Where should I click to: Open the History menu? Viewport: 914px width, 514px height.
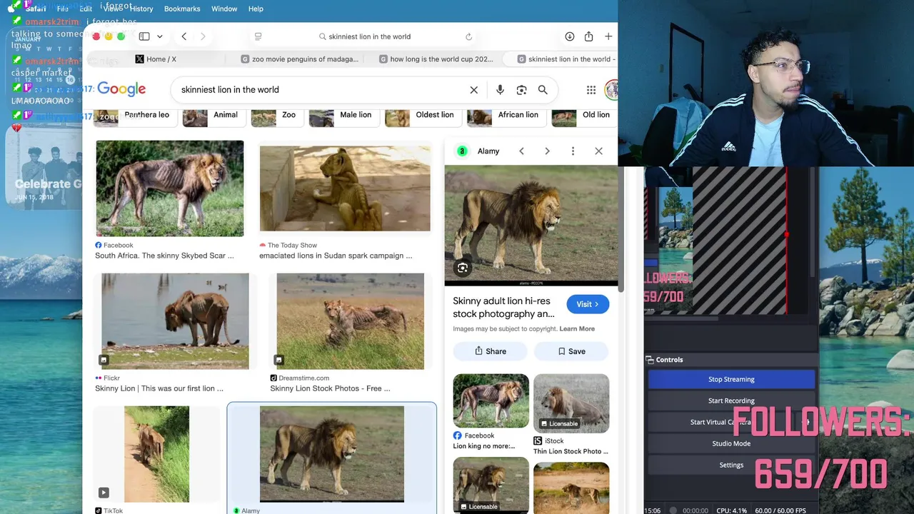pos(141,9)
